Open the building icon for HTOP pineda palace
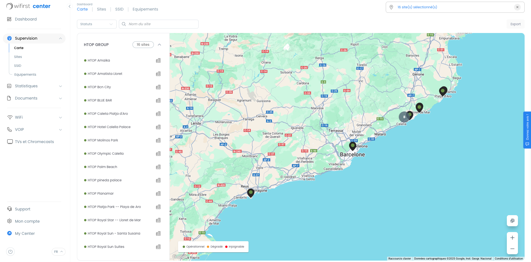Viewport: 531px width, 262px height. point(158,180)
